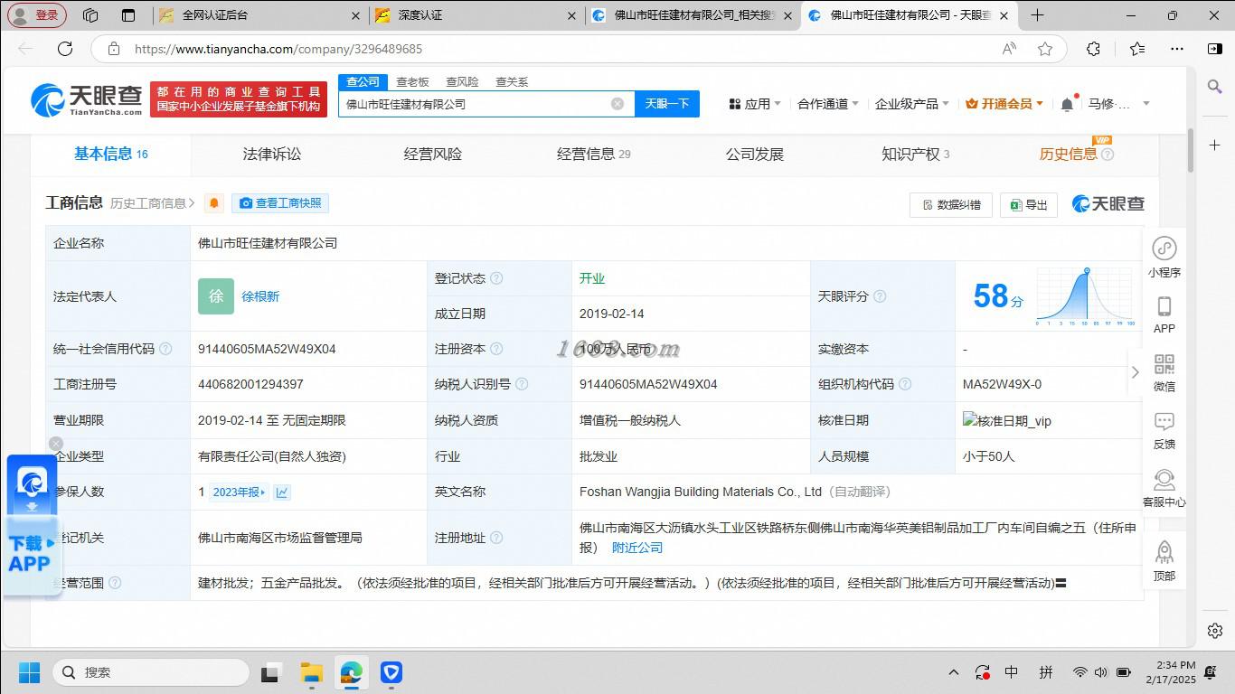The width and height of the screenshot is (1235, 694).
Task: Open Microsoft Edge from taskbar
Action: [x=352, y=672]
